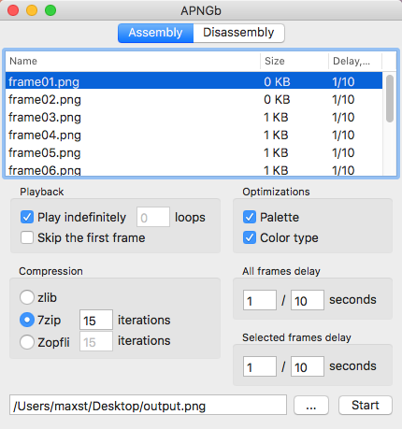This screenshot has height=429, width=402.
Task: Choose zlib compression
Action: pyautogui.click(x=27, y=297)
